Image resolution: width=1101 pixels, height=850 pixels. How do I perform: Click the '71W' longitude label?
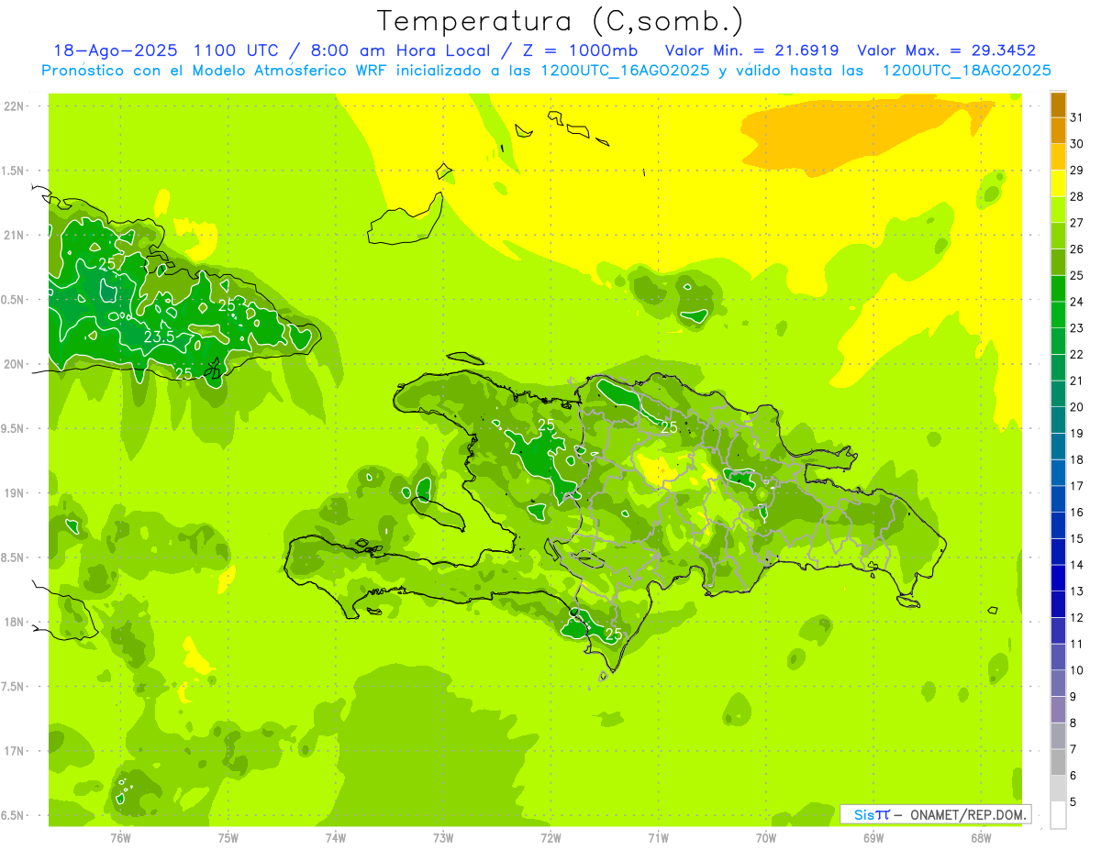[658, 838]
